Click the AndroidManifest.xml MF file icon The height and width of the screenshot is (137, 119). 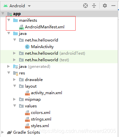[x=21, y=27]
